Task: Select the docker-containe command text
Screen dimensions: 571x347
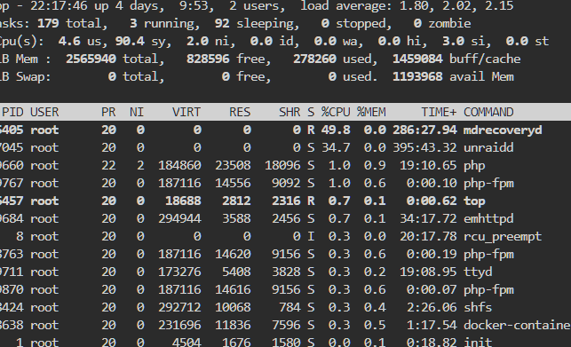Action: pyautogui.click(x=517, y=325)
